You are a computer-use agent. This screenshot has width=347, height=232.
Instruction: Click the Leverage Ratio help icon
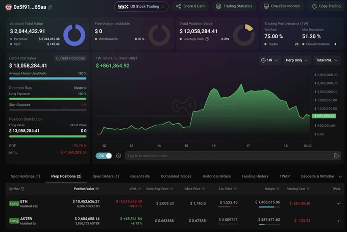[x=207, y=39]
